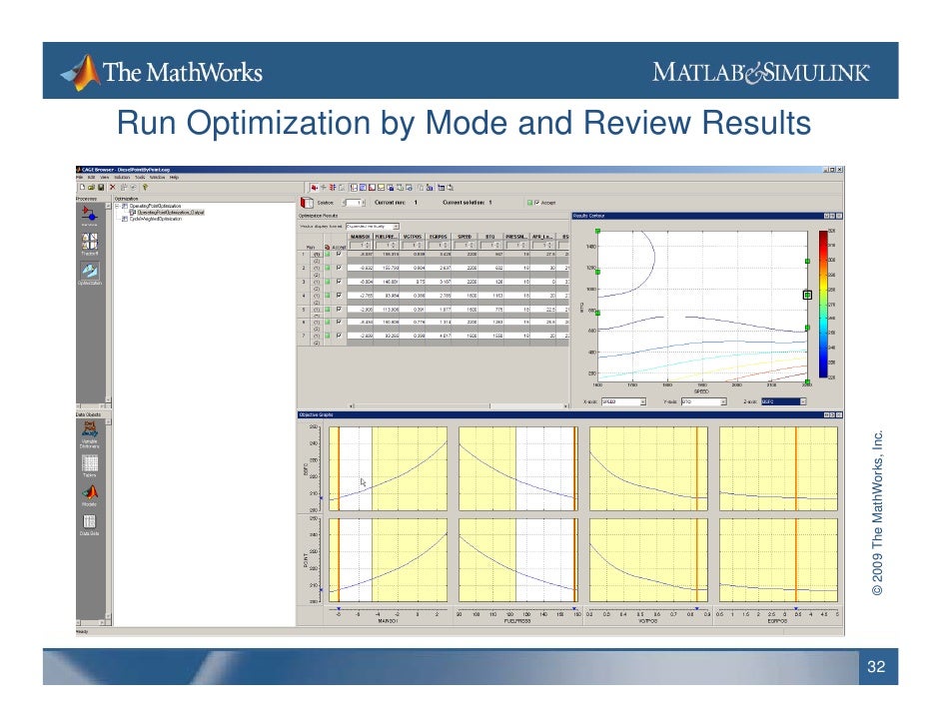Uncheck Accept checkbox for run 2

pyautogui.click(x=339, y=268)
